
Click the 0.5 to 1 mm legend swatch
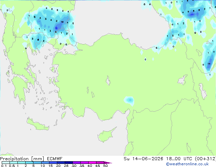[x=14, y=163]
